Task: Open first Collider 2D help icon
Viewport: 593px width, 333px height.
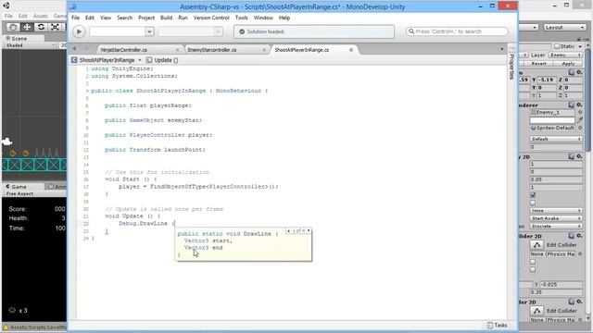Action: [x=572, y=236]
